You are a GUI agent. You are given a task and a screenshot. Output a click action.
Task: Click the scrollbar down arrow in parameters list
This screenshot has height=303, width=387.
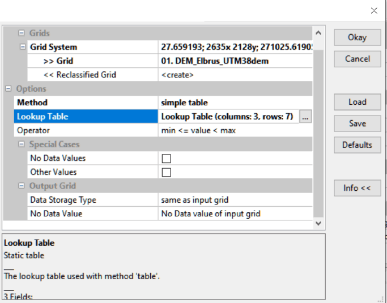[x=318, y=224]
